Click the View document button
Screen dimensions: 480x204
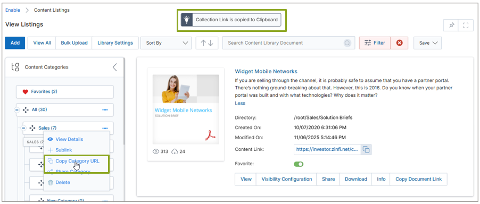pos(246,179)
